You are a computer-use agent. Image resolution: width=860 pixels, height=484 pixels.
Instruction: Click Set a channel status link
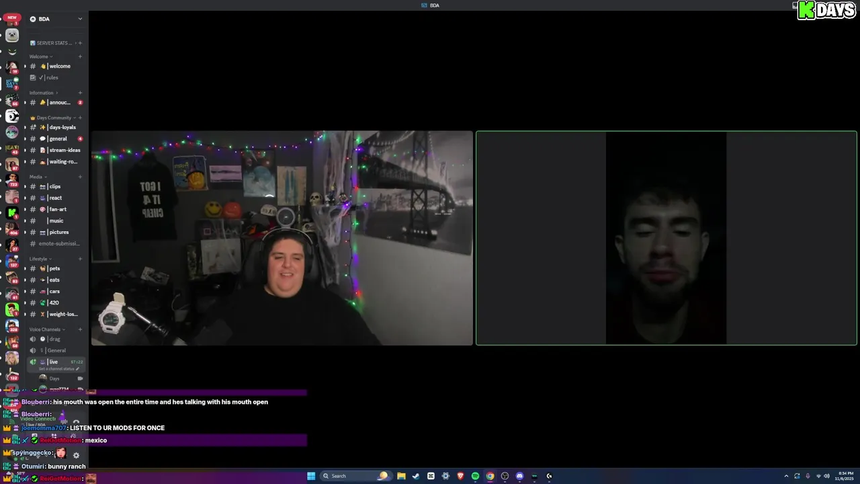click(x=58, y=369)
